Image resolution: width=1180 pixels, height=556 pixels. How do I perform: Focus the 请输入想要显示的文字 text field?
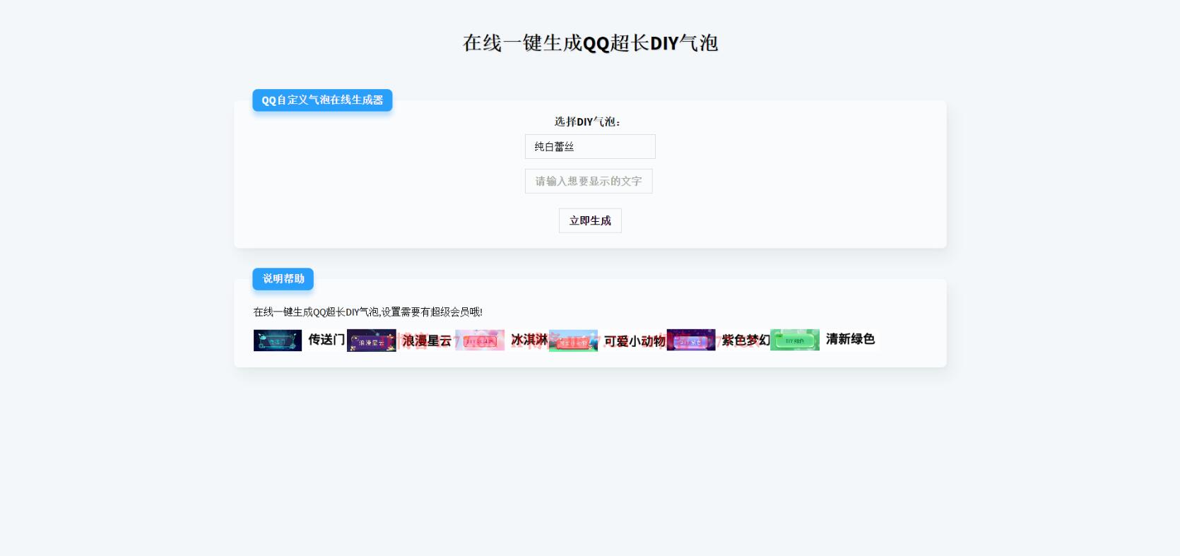(x=589, y=181)
